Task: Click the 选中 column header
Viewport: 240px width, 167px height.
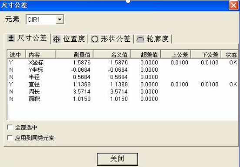Action: pos(17,54)
